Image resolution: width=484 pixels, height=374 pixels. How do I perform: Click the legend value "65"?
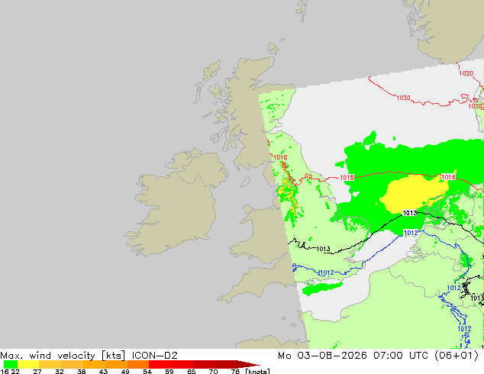point(192,372)
